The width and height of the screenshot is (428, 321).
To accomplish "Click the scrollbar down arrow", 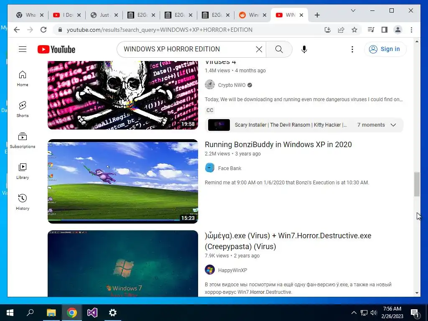I will [x=417, y=293].
